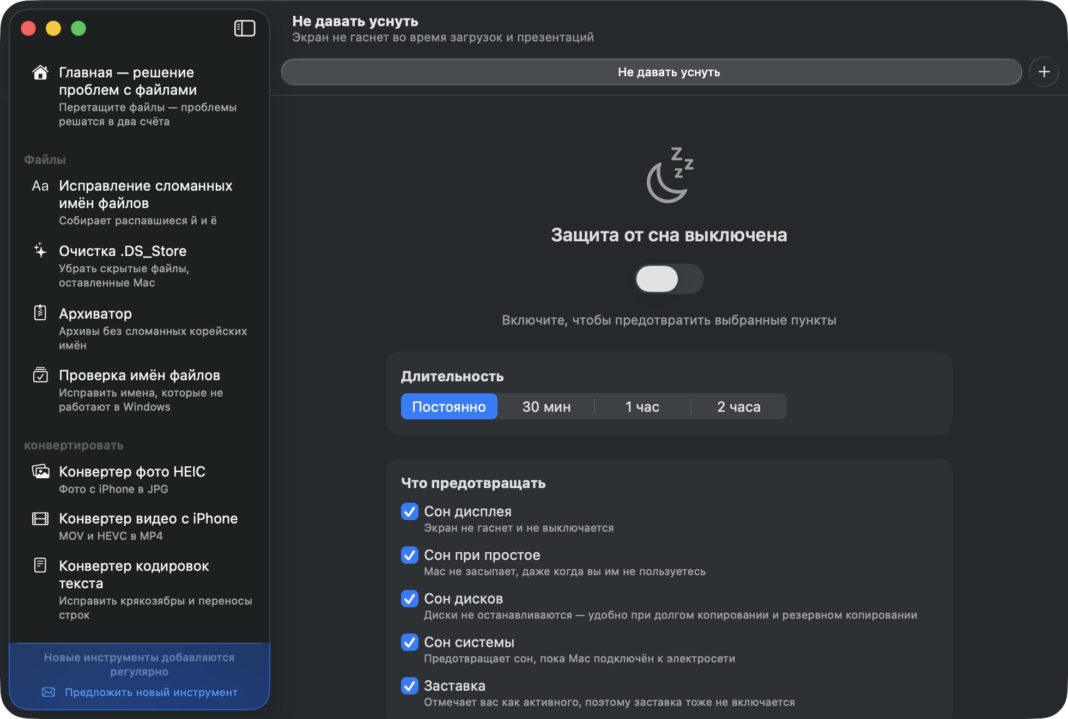Uncheck the Сон системы checkbox
The width and height of the screenshot is (1068, 719).
[x=410, y=642]
